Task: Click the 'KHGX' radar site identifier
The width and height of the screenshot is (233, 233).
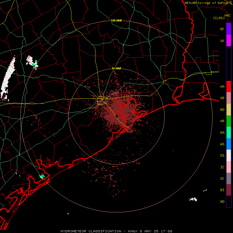Action: [133, 231]
